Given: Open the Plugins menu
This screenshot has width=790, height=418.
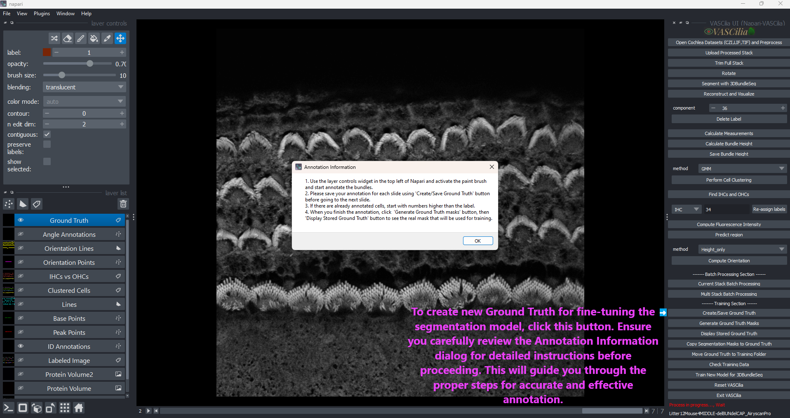Looking at the screenshot, I should (42, 14).
